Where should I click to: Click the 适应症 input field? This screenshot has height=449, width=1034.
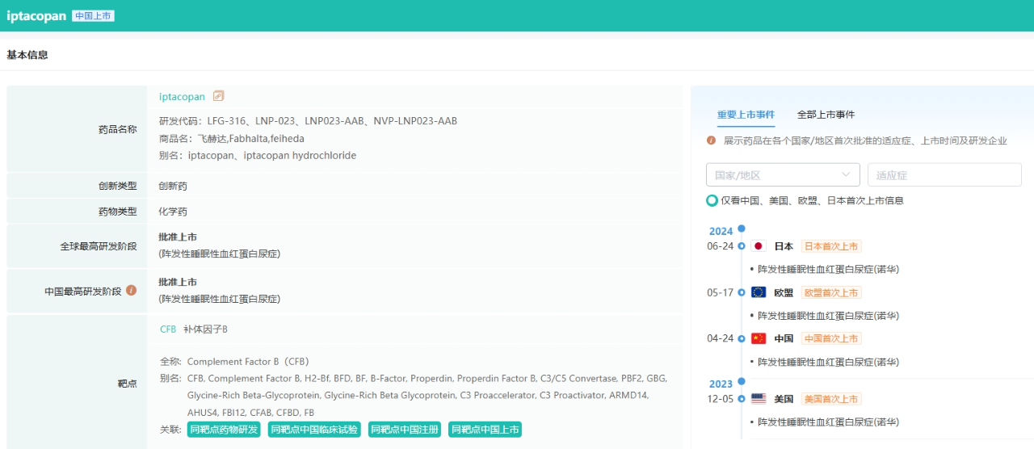(x=944, y=174)
